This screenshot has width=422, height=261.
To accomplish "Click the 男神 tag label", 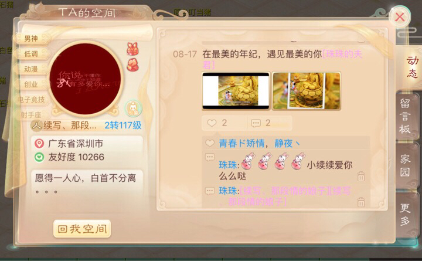I will pyautogui.click(x=32, y=39).
